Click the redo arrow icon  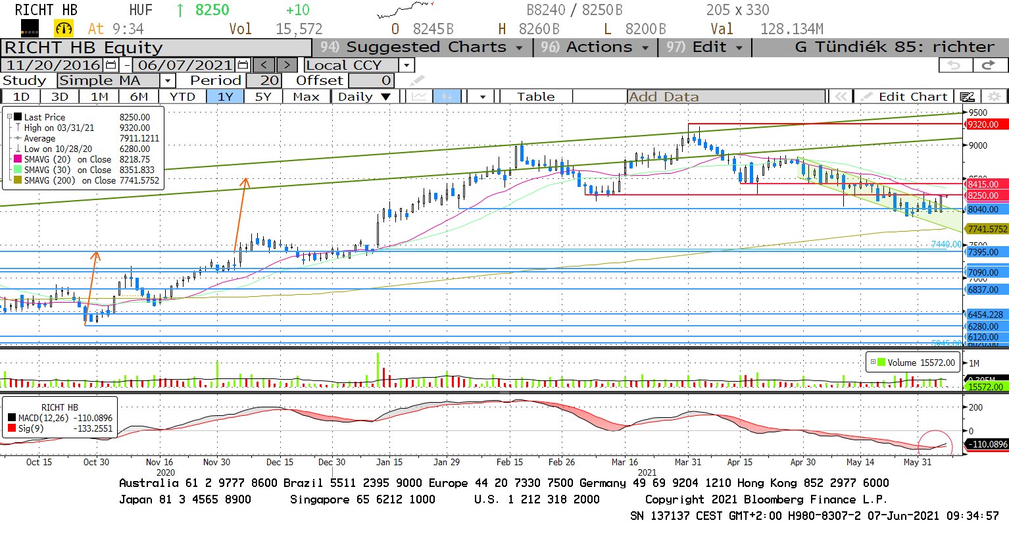989,65
